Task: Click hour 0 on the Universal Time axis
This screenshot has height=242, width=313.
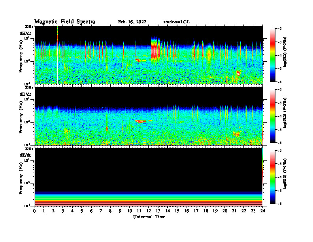Action: pos(34,211)
